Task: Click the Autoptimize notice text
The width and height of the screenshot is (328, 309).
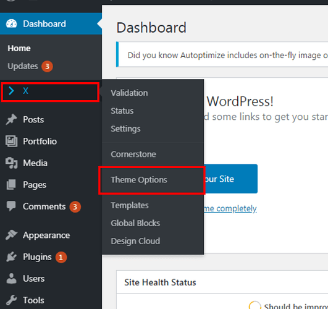Action: [227, 55]
